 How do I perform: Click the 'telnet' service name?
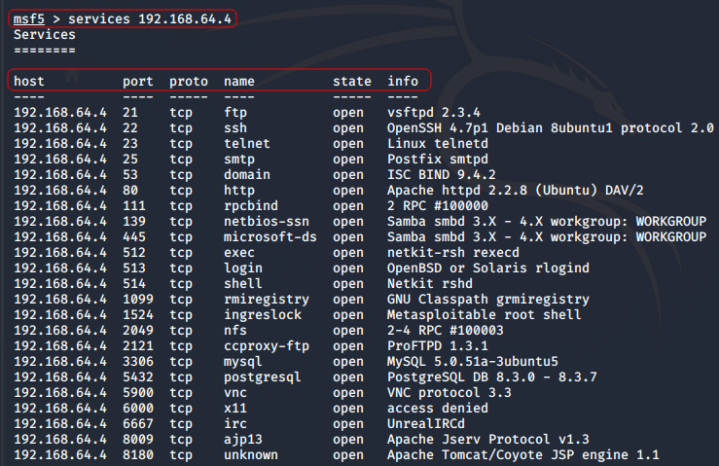[x=247, y=144]
